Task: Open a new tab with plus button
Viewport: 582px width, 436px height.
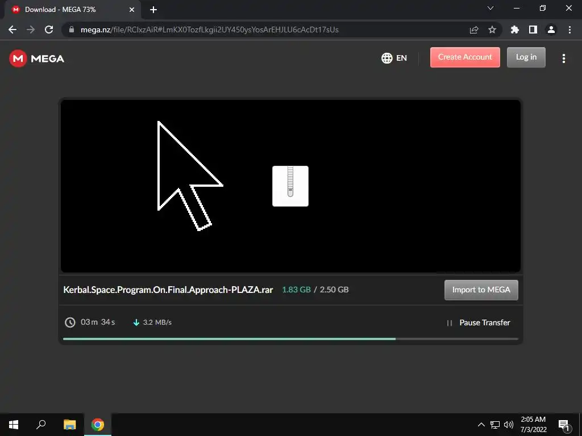Action: click(153, 10)
